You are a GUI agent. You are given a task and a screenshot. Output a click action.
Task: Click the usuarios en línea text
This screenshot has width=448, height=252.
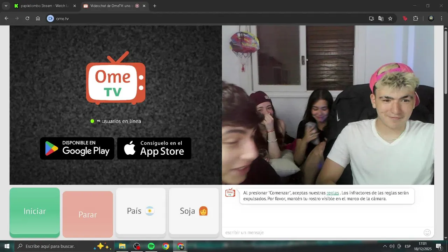tap(121, 121)
